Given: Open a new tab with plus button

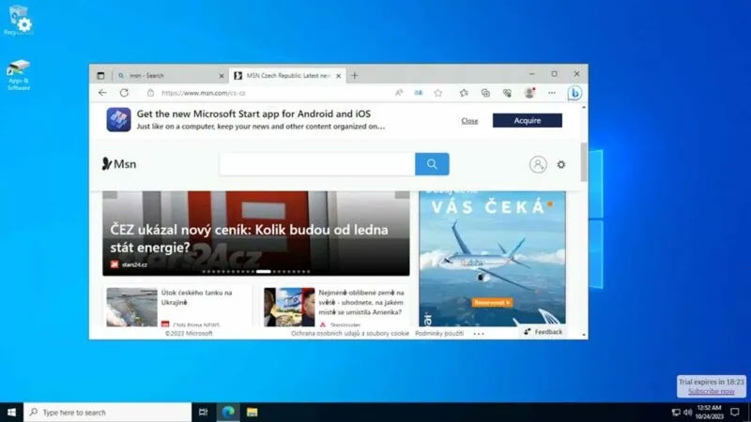Looking at the screenshot, I should coord(355,76).
